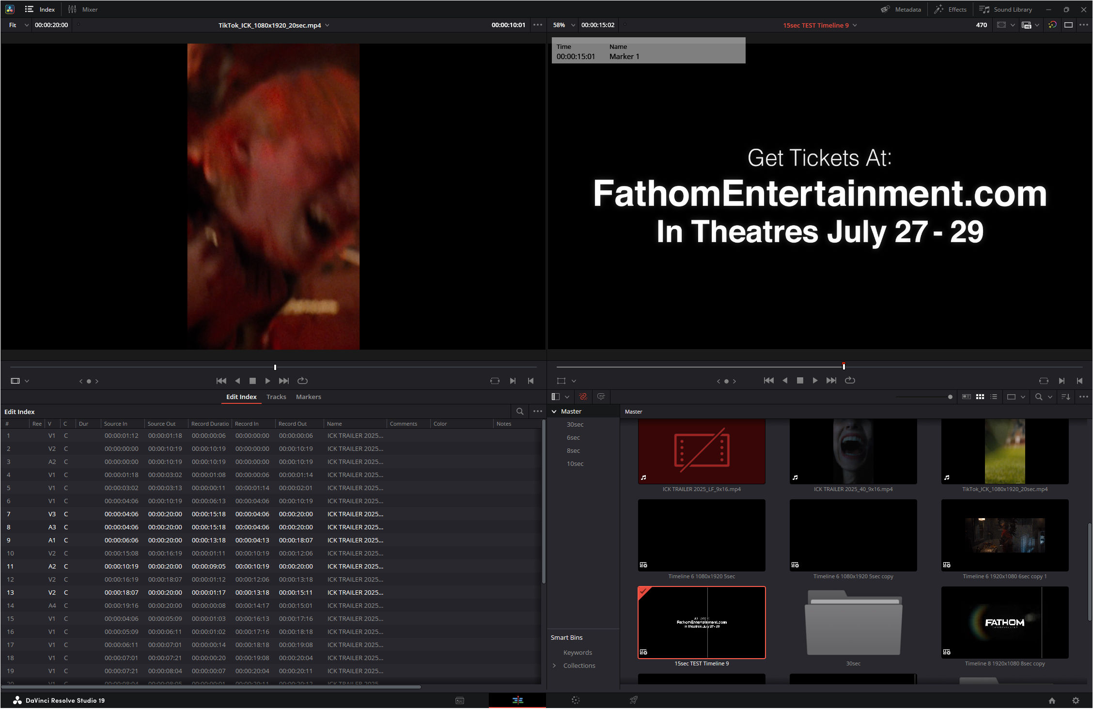Switch media pool to thumbnail grid view
The width and height of the screenshot is (1093, 709).
pos(980,397)
